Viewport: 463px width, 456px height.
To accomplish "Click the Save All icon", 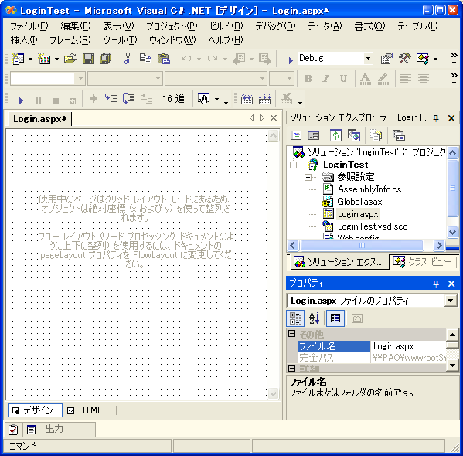I will [x=105, y=59].
